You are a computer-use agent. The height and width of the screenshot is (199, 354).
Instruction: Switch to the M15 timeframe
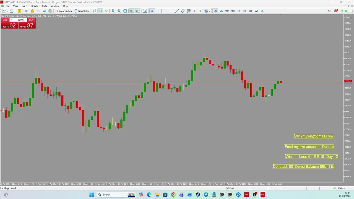pos(227,11)
